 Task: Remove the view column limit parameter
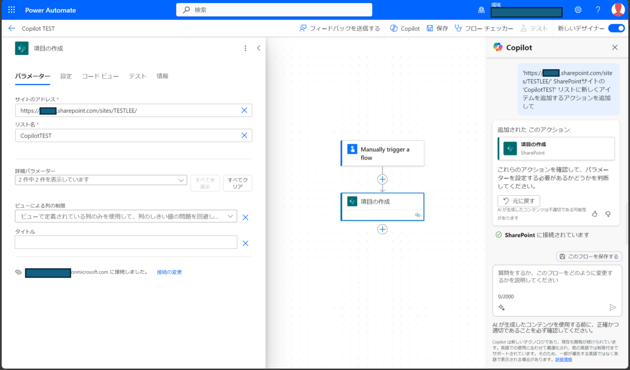[245, 217]
